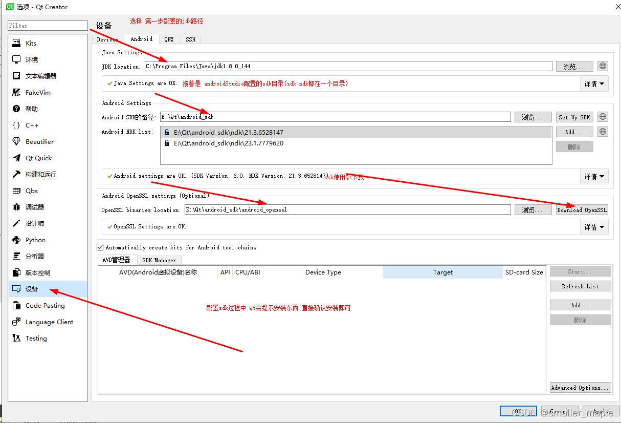This screenshot has height=423, width=621.
Task: Click the OpenSSL binaries location field
Action: [x=347, y=209]
